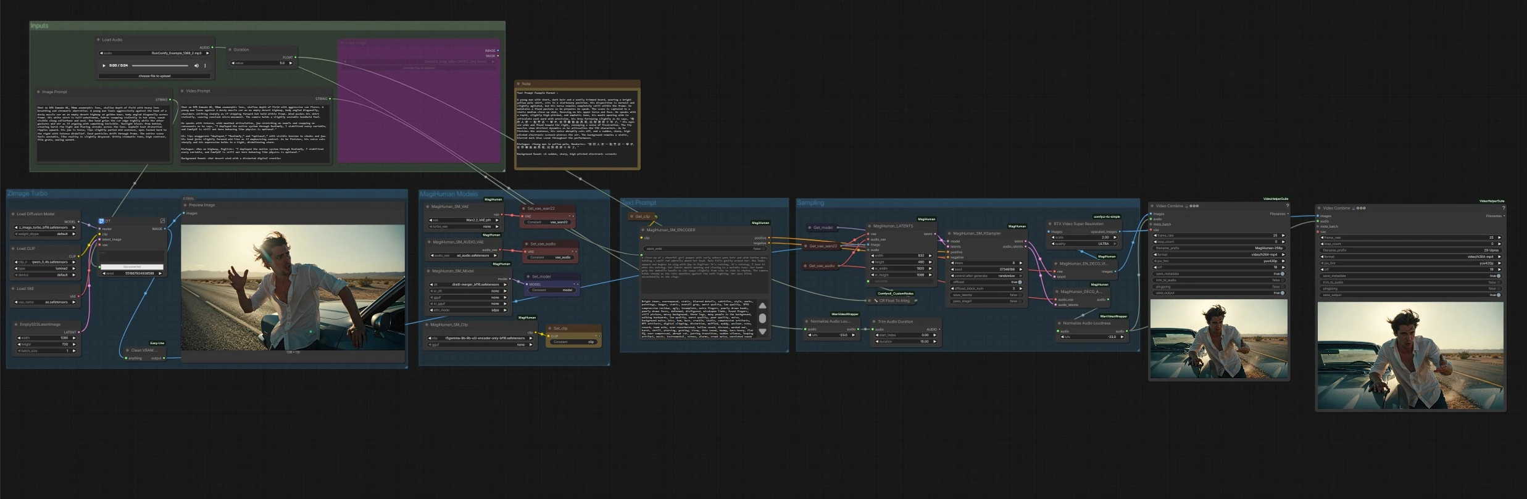Open control after generate randomize dropdown
This screenshot has width=1527, height=499.
click(986, 276)
